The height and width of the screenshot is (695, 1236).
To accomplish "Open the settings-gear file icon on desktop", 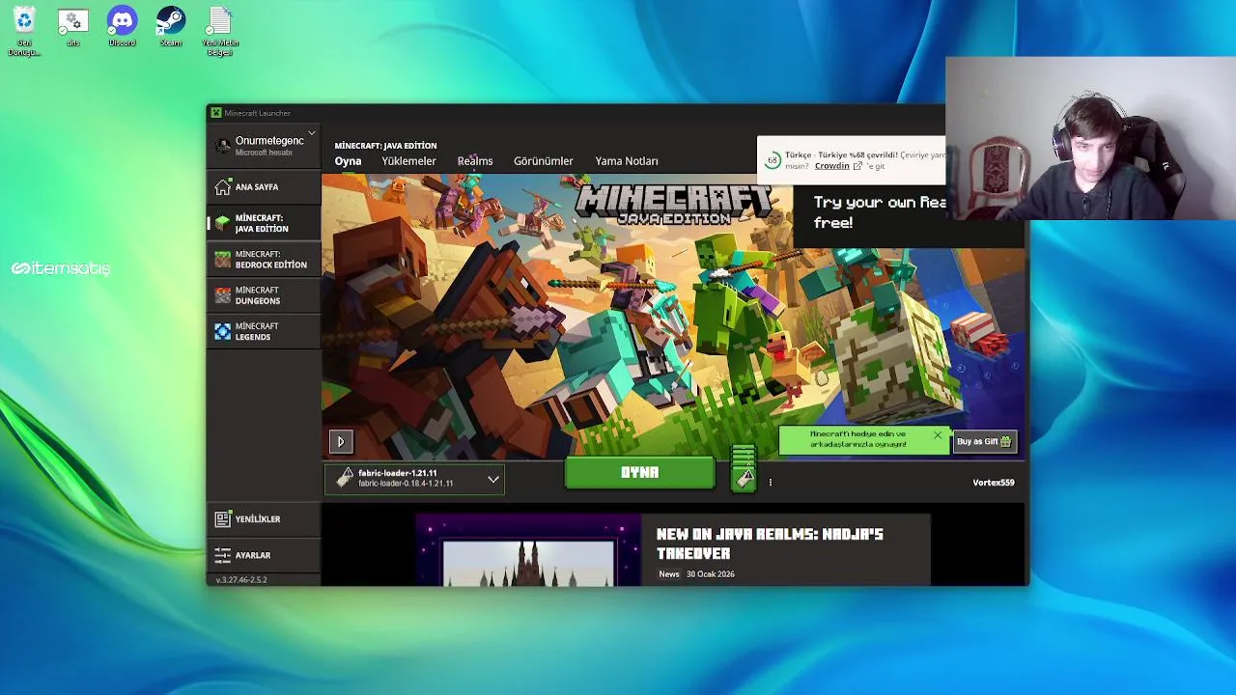I will [x=73, y=27].
